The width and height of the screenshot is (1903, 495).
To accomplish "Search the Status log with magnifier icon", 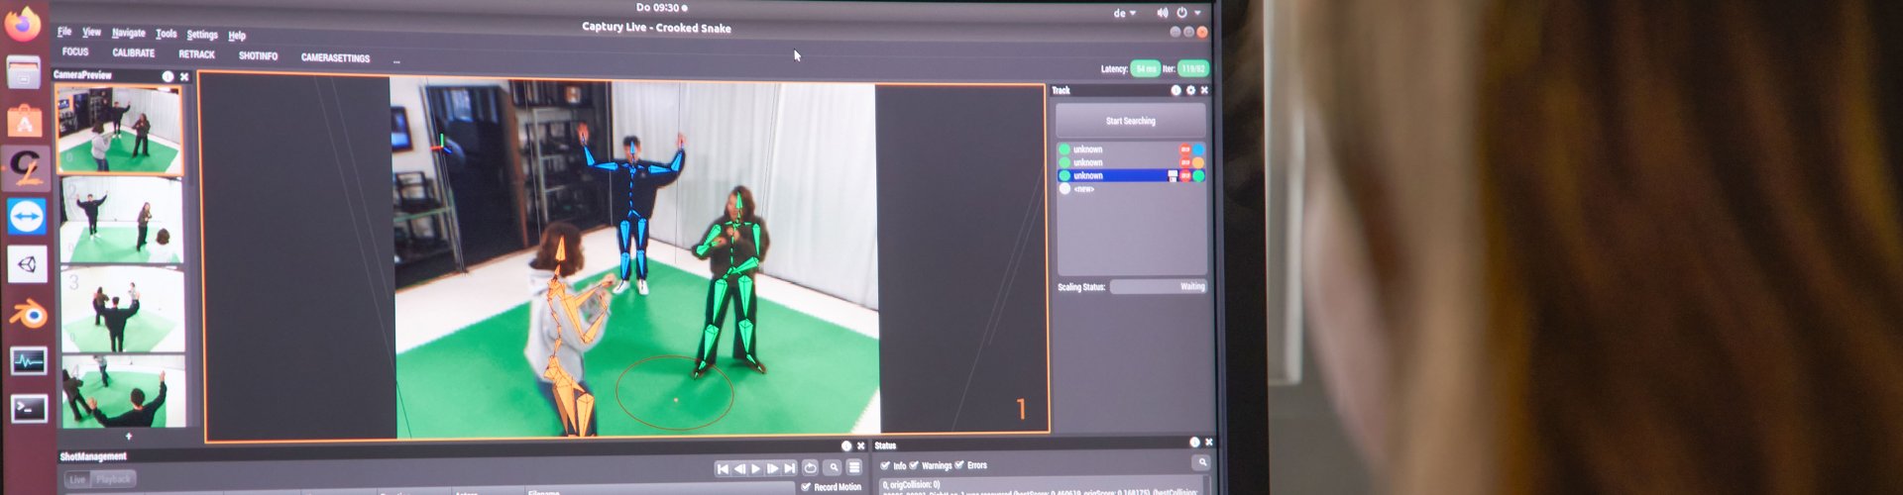I will click(x=1202, y=462).
